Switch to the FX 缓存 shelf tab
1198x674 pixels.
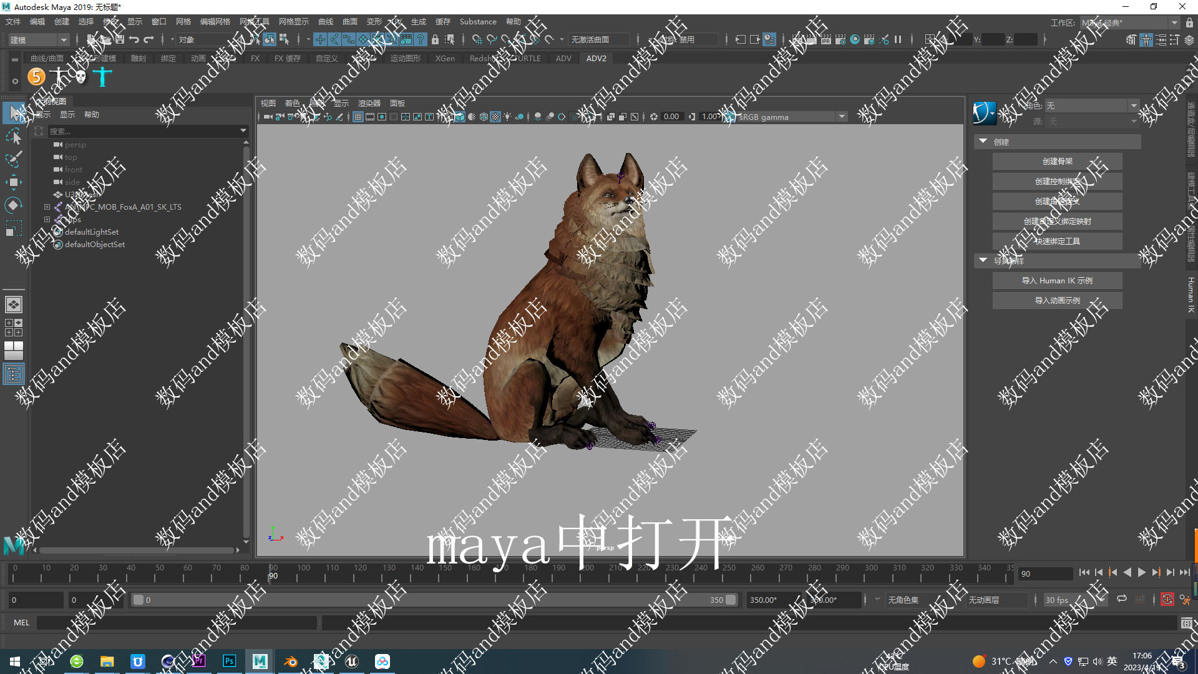[288, 58]
